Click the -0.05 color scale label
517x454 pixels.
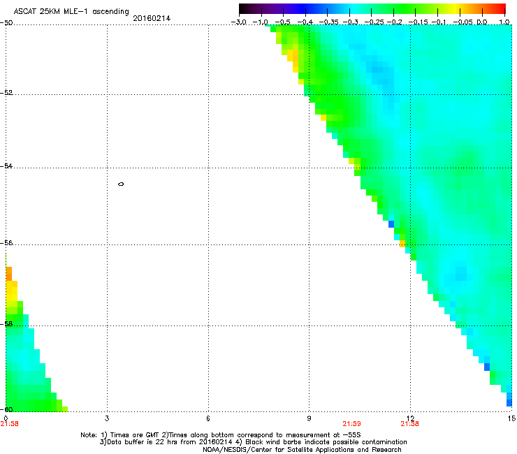tap(463, 22)
